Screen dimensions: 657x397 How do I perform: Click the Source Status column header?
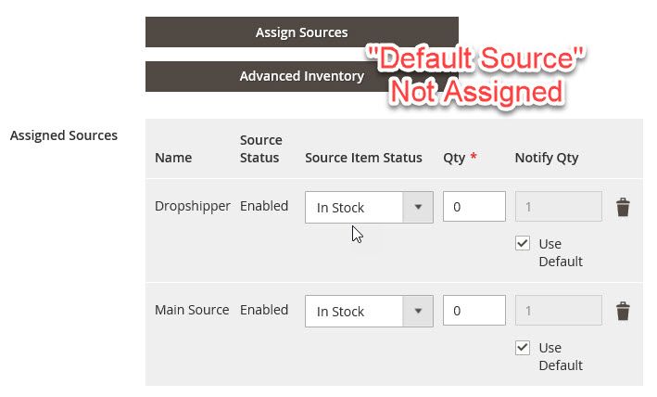260,148
